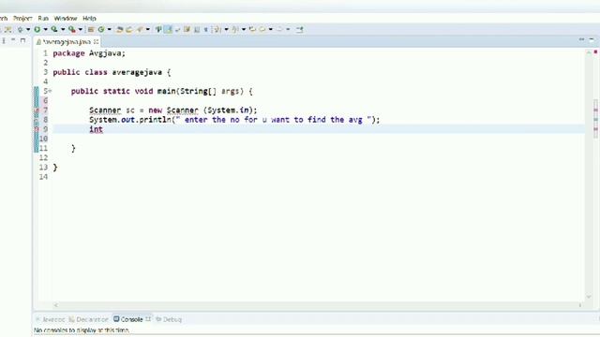Open the Run configurations dropdown arrow

(45, 29)
